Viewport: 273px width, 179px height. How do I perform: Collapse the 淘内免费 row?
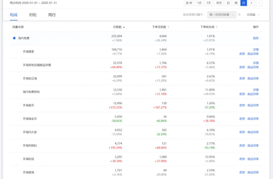[14, 38]
